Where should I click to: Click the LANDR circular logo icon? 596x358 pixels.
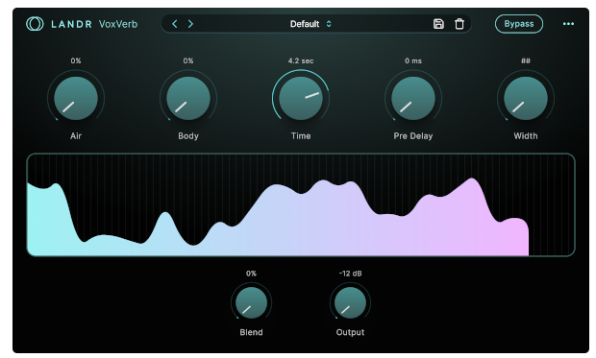click(35, 24)
